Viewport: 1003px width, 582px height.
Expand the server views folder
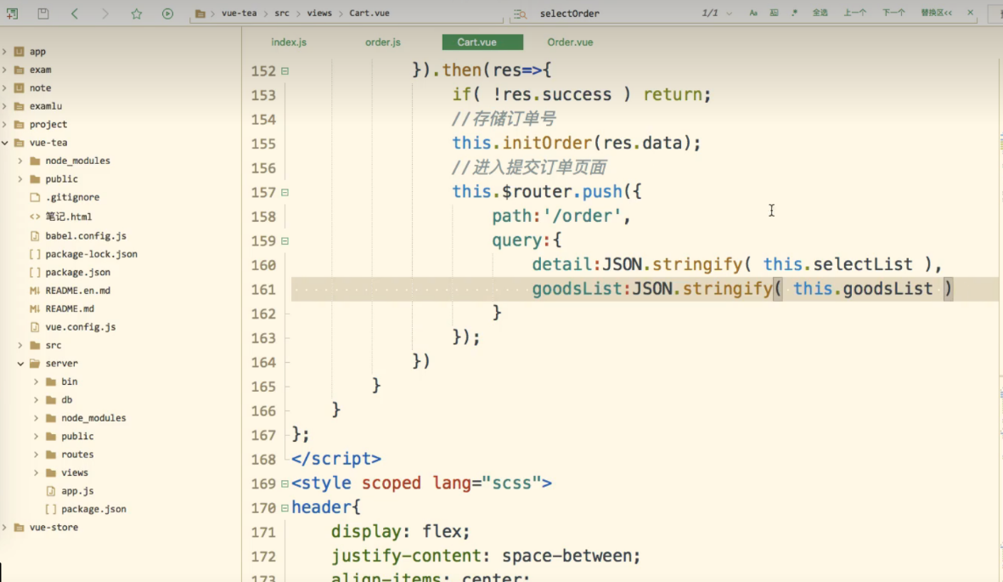pos(37,473)
